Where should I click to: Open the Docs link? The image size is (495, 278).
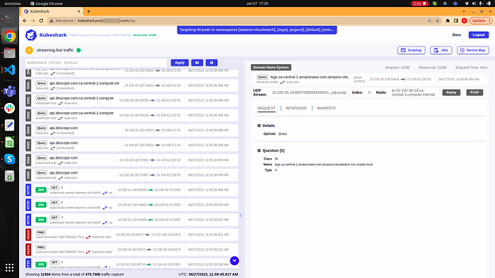click(x=457, y=35)
